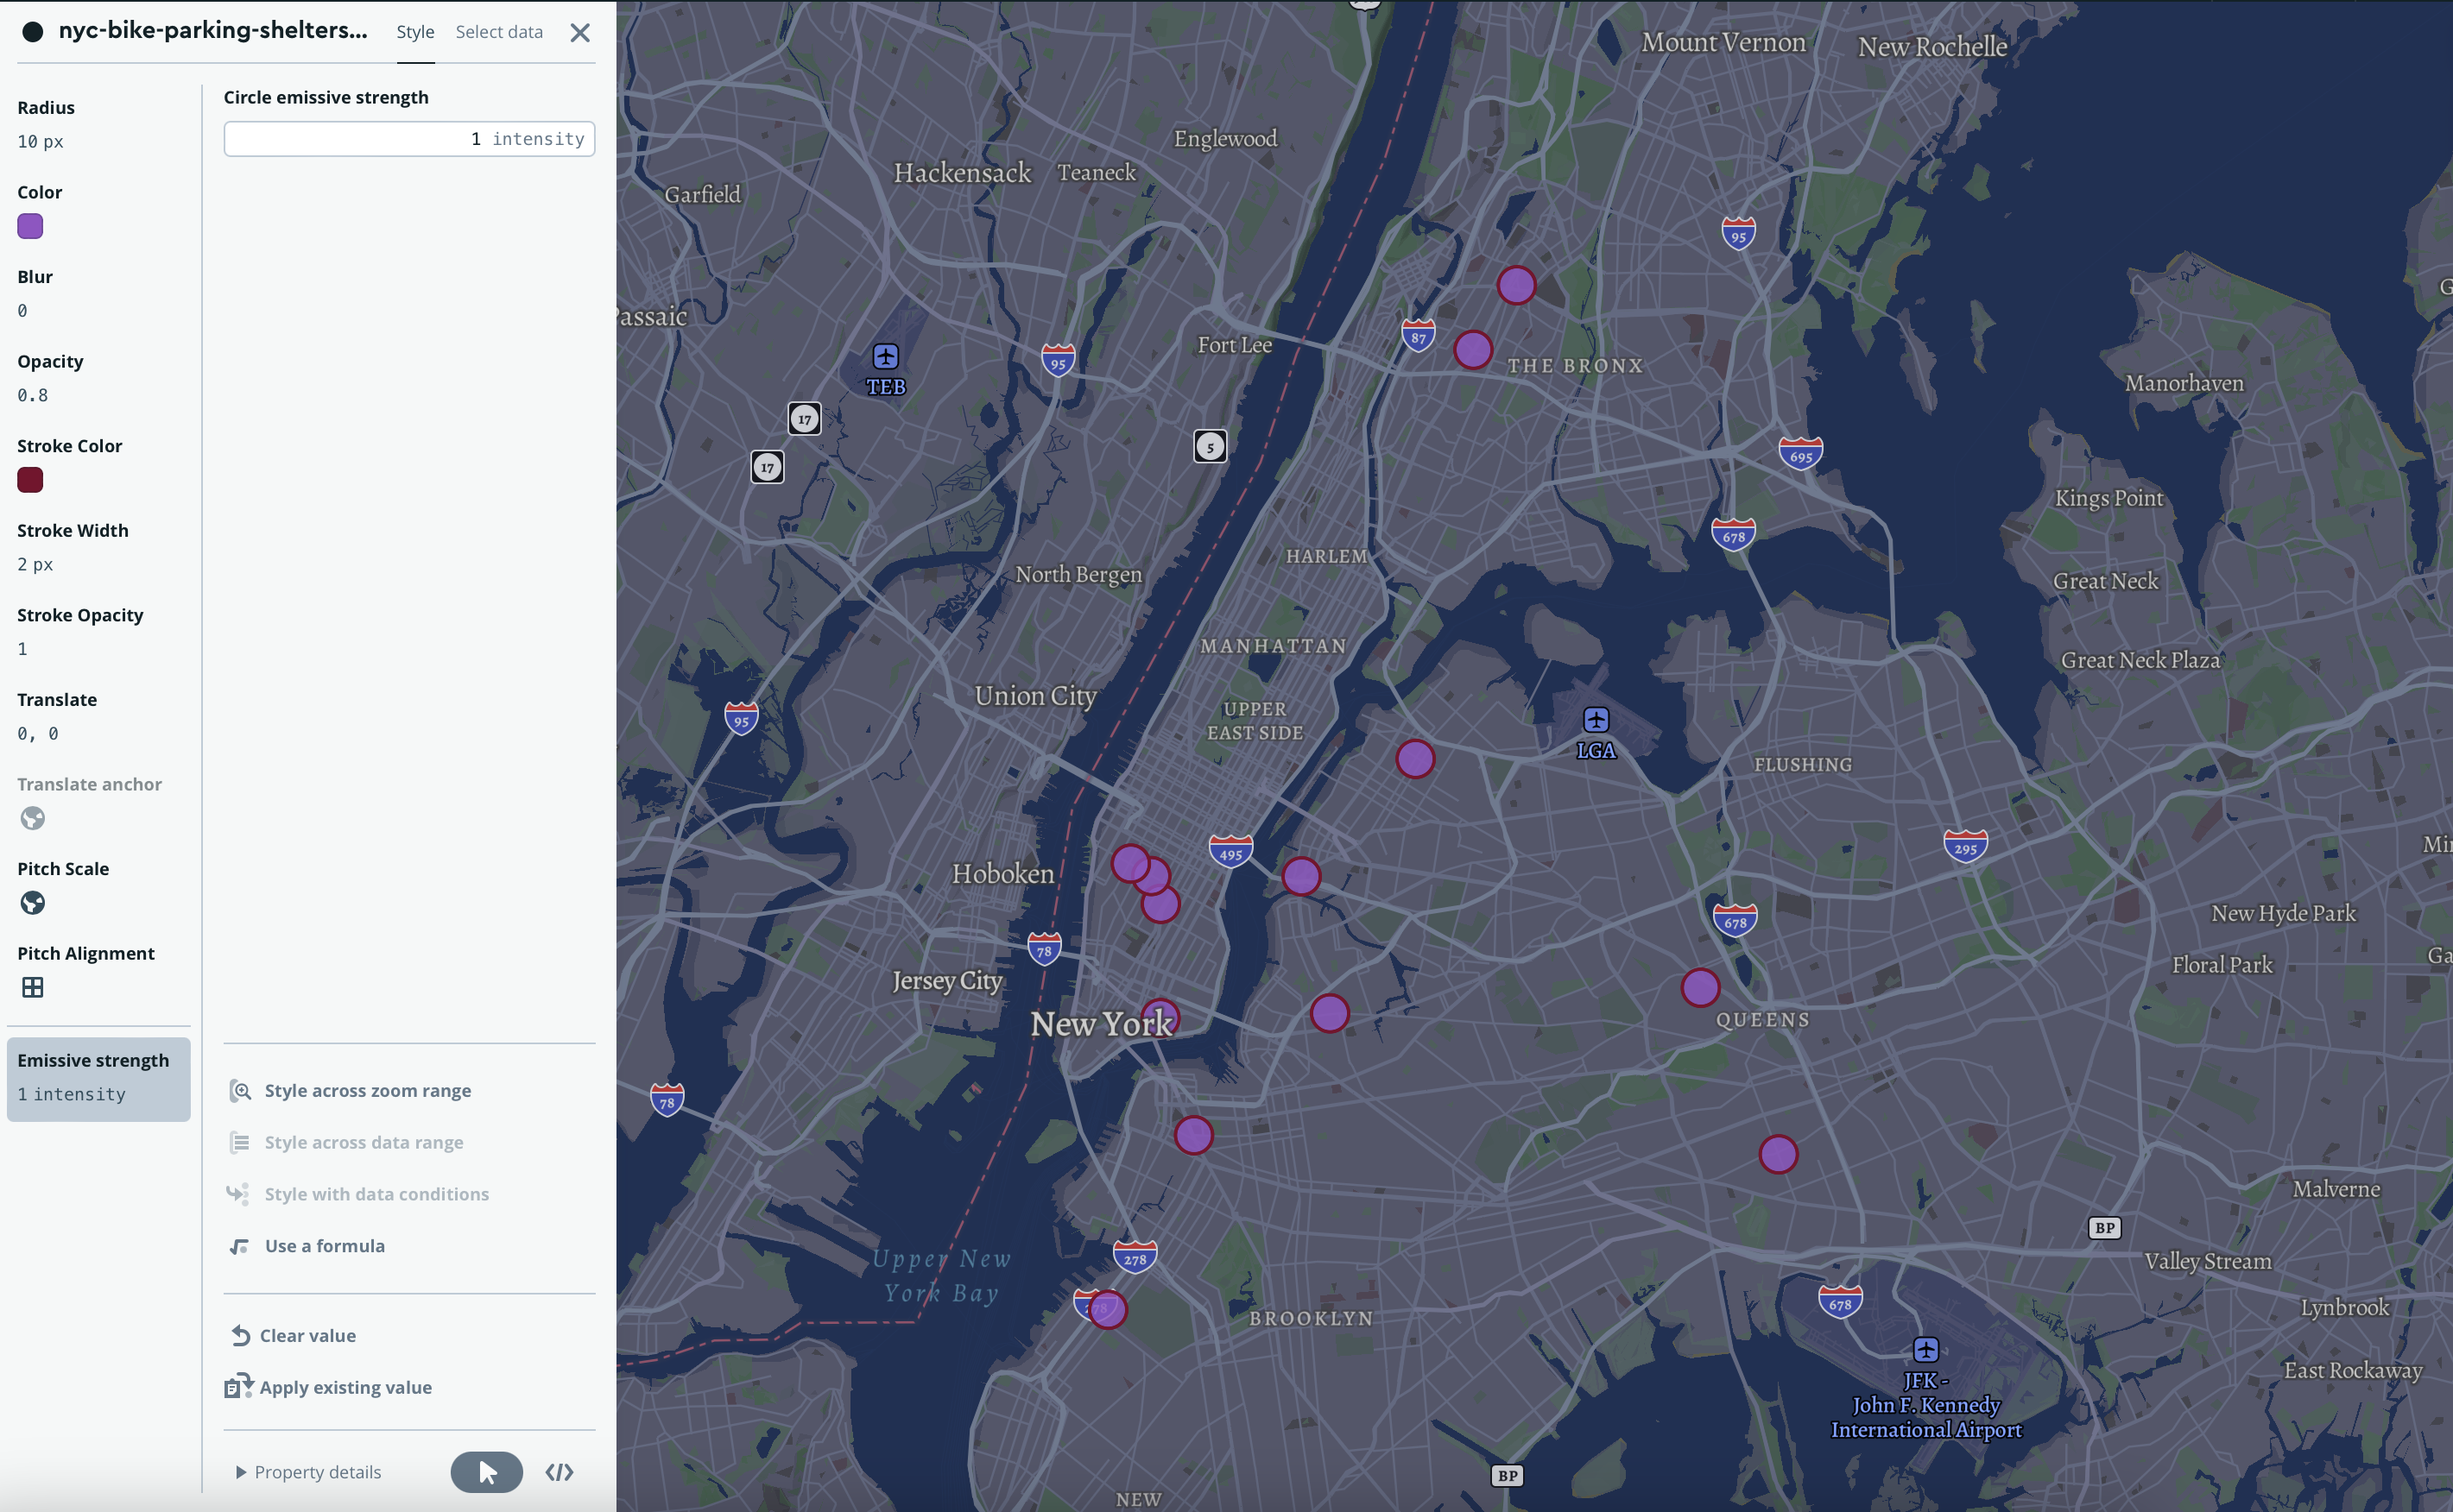The image size is (2453, 1512).
Task: Click the Clear value button
Action: click(293, 1335)
